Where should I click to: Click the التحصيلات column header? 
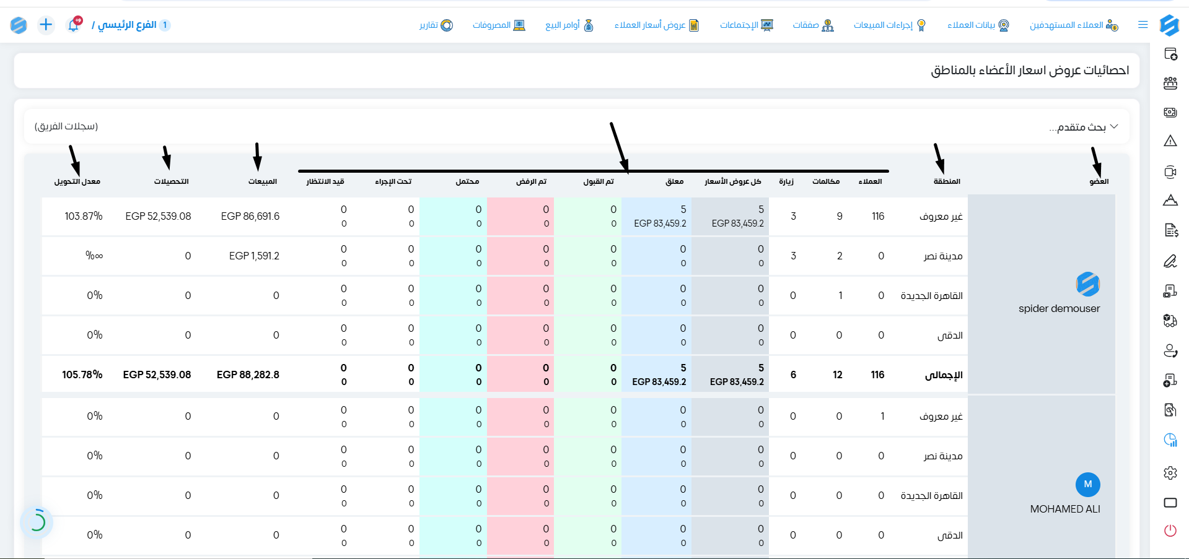172,181
